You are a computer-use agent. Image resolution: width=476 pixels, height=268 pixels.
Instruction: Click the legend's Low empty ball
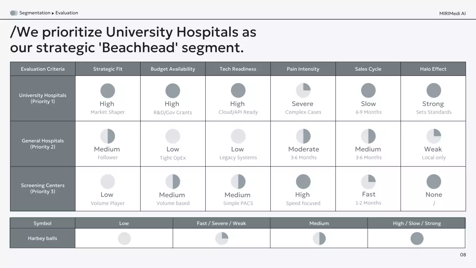[x=124, y=238]
